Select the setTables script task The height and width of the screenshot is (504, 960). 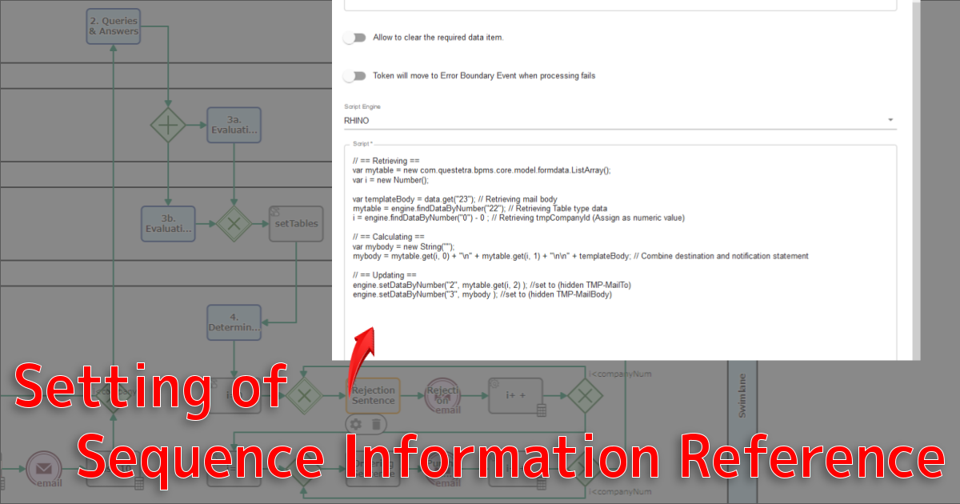296,224
